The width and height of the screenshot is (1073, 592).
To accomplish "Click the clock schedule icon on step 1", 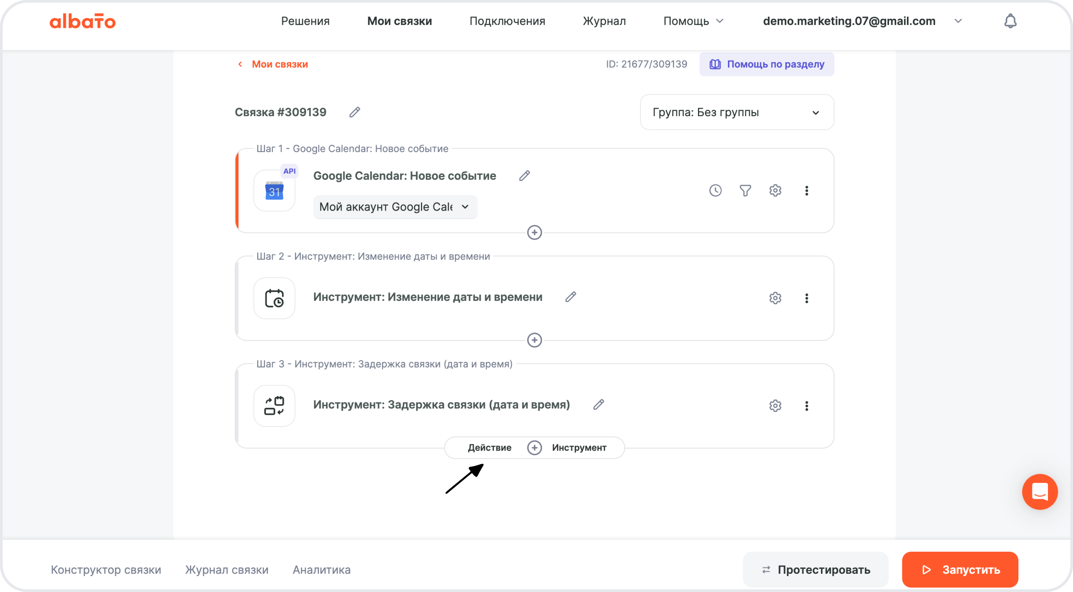I will click(x=715, y=190).
